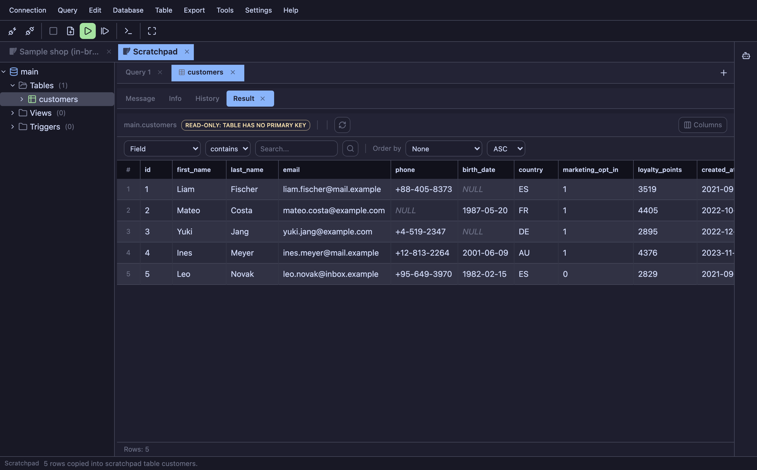Click the loyalty_points column header
Image resolution: width=757 pixels, height=470 pixels.
pos(665,170)
